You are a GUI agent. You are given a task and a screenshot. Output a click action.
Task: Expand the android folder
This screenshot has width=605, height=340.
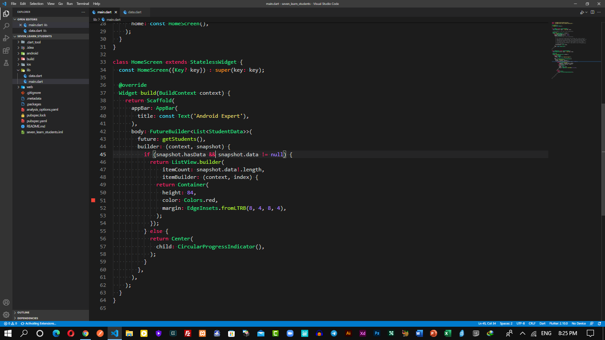50,53
